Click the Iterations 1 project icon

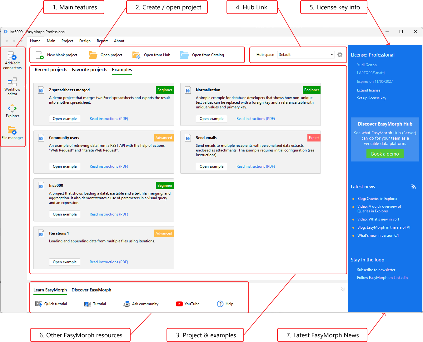[x=41, y=234]
